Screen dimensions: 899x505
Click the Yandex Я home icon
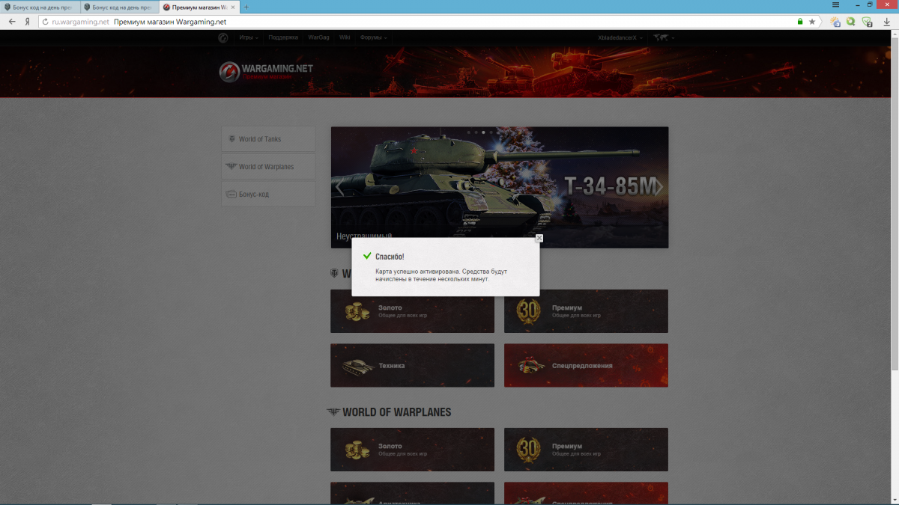point(28,22)
